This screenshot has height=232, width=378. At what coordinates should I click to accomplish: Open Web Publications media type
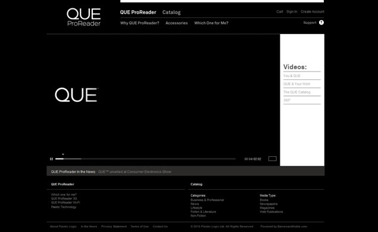(x=271, y=212)
